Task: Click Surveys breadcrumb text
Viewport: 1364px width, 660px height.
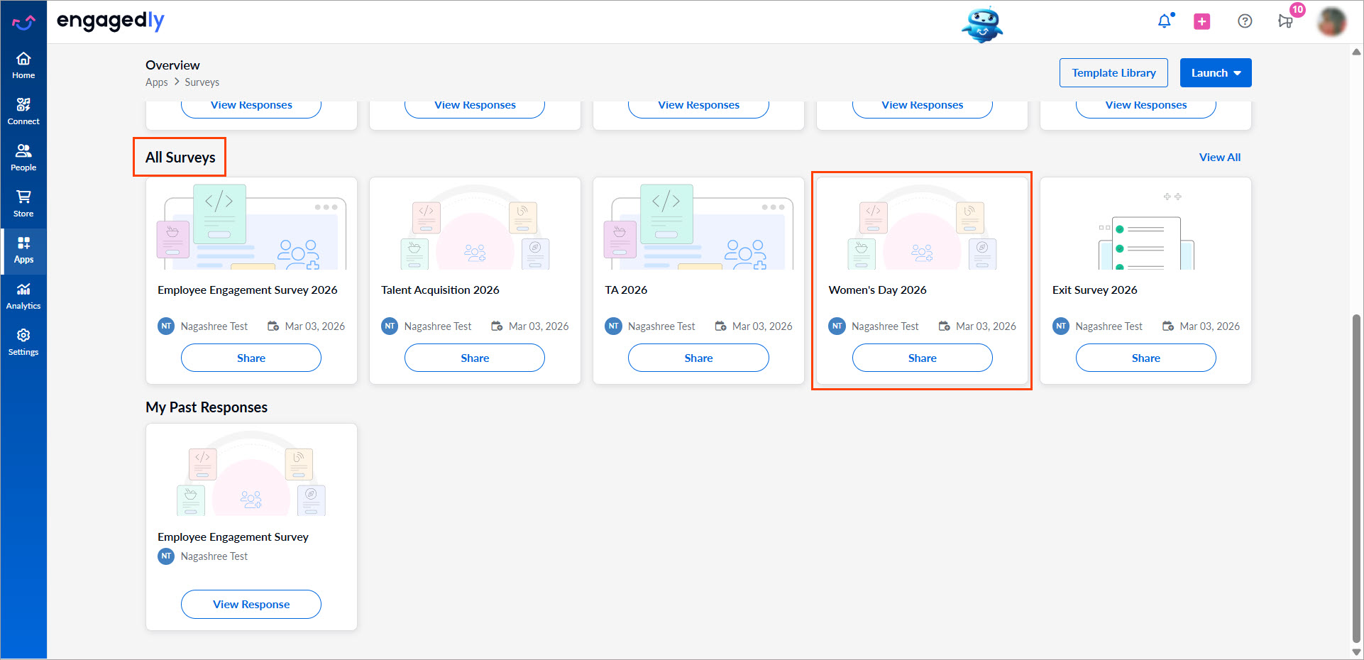Action: (x=202, y=82)
